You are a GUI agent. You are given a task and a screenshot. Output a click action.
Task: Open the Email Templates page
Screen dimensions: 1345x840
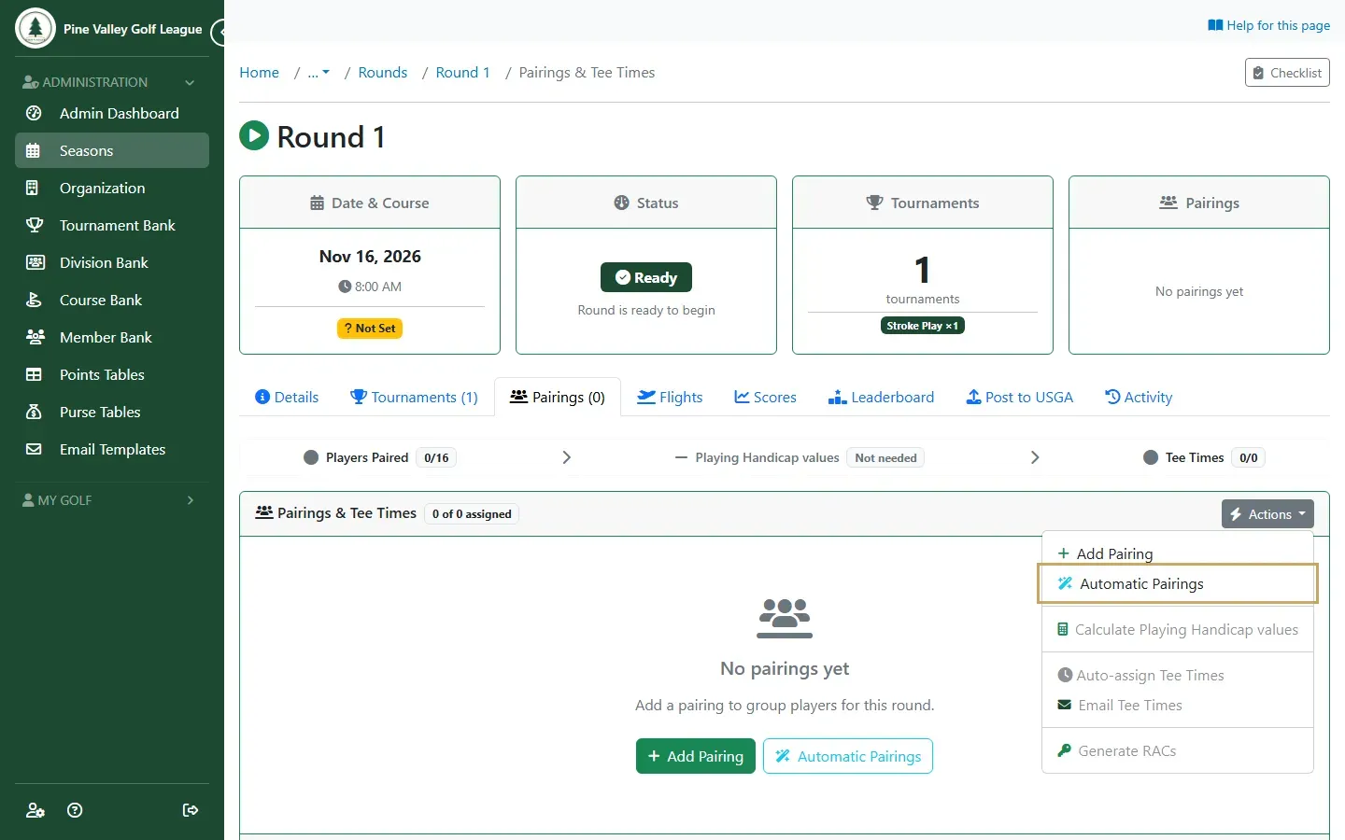coord(112,449)
